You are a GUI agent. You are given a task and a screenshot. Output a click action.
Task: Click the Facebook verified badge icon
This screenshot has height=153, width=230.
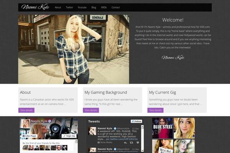point(50,121)
